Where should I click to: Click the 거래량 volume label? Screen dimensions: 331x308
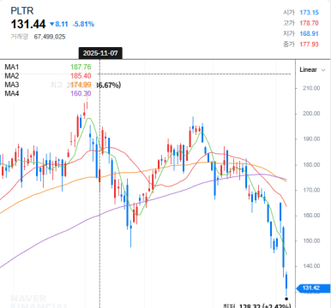(20, 37)
